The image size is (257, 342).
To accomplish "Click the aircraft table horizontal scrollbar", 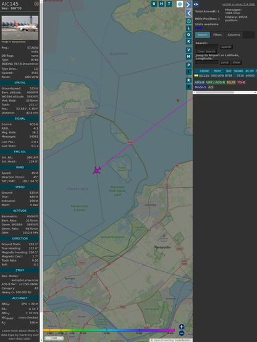I will 225,93.
